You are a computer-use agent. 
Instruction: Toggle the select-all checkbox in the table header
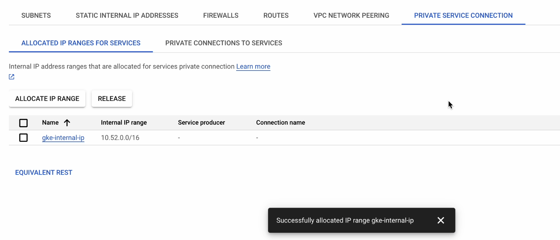coord(23,123)
